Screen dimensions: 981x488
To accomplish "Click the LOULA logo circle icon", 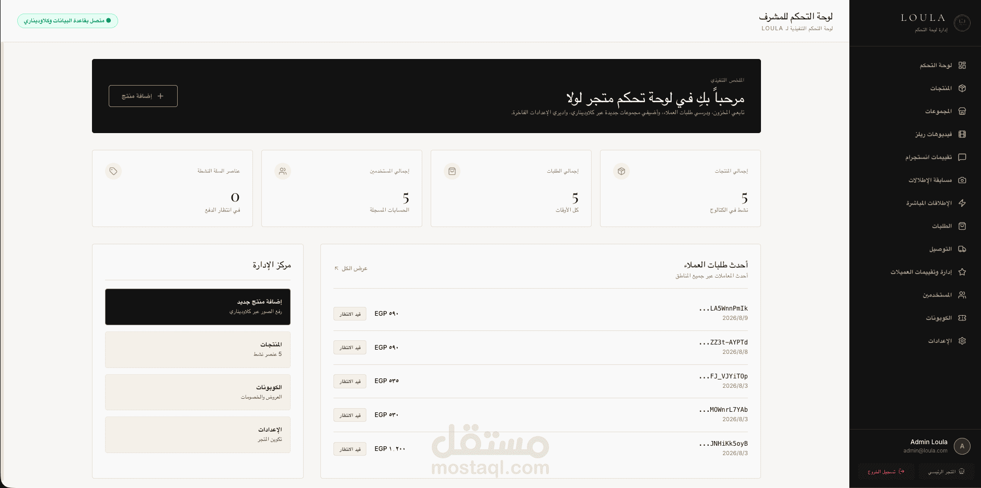I will (x=962, y=22).
